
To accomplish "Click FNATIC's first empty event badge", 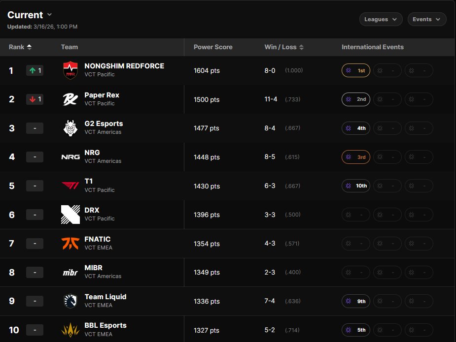I will pos(355,243).
